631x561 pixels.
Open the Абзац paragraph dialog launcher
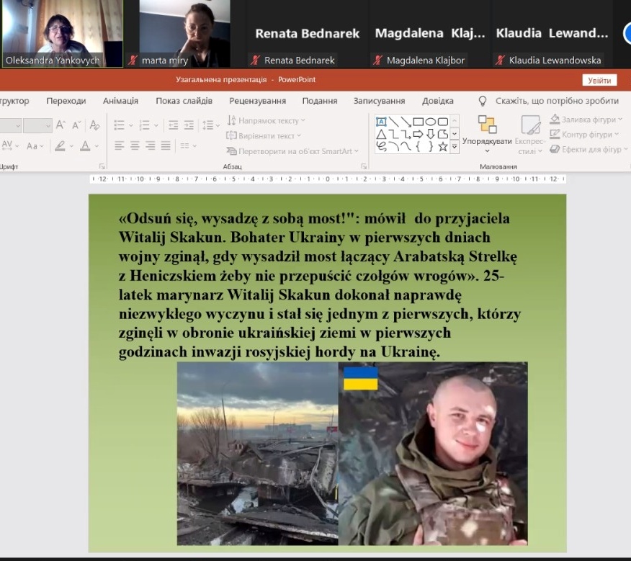364,166
